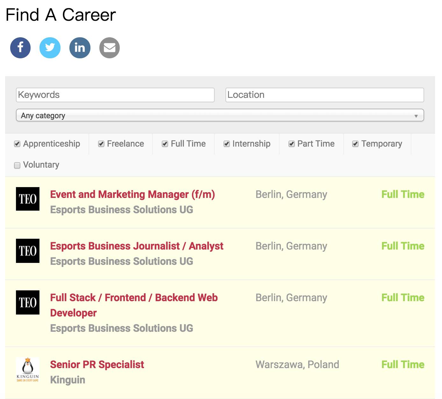
Task: Open Esports Business Journalist / Analyst listing
Action: pos(137,246)
